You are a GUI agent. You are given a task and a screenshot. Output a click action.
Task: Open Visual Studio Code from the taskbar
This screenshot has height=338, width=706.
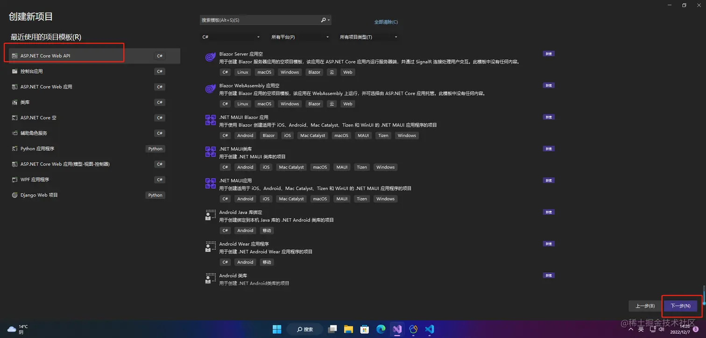(x=429, y=329)
